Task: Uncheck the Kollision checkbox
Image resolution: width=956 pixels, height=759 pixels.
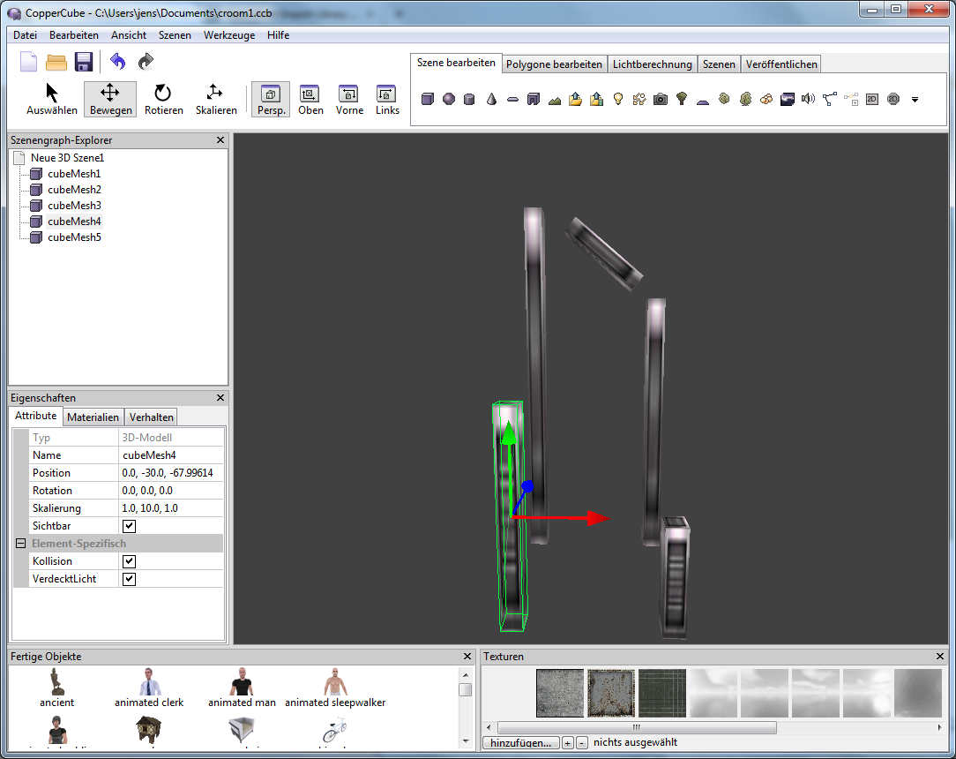Action: point(130,561)
